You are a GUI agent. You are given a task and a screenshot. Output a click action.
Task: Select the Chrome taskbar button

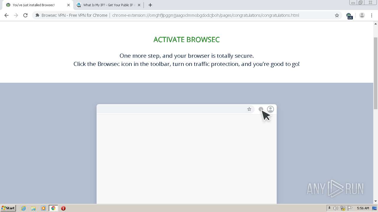point(53,208)
